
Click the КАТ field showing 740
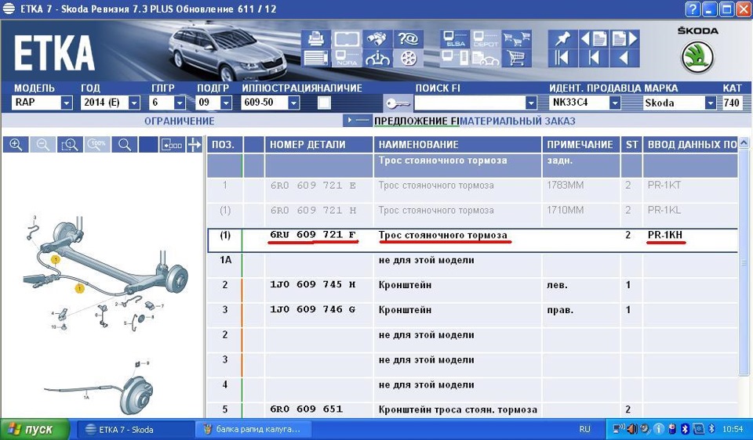point(732,103)
